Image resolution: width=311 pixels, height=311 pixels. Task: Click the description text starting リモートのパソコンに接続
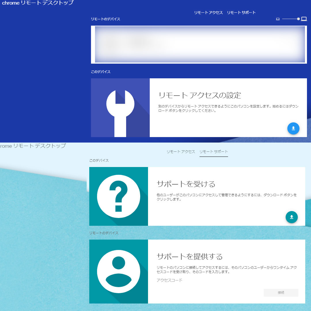point(227,270)
